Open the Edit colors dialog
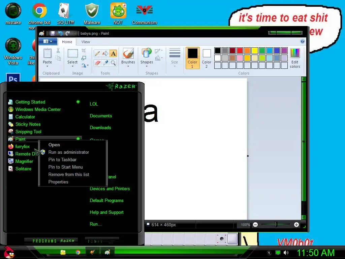This screenshot has width=345, height=259. click(295, 58)
